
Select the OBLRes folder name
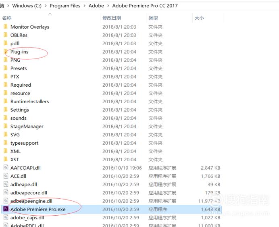19,35
